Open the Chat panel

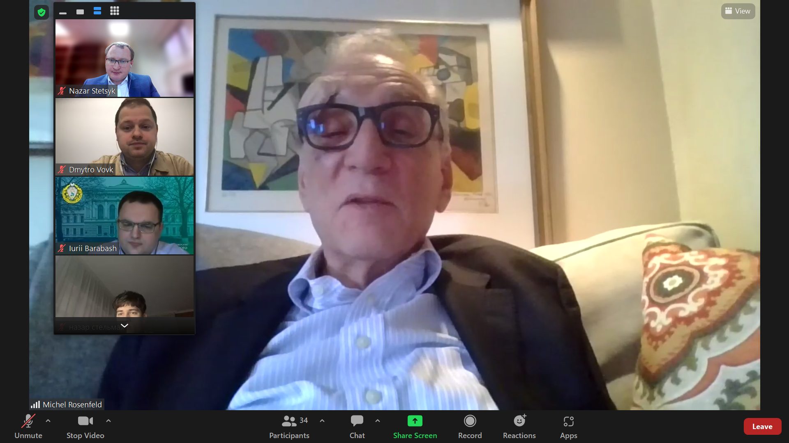[357, 427]
